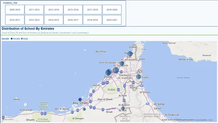
Task: Select the 2011-2012 academic year
Action: point(34,10)
